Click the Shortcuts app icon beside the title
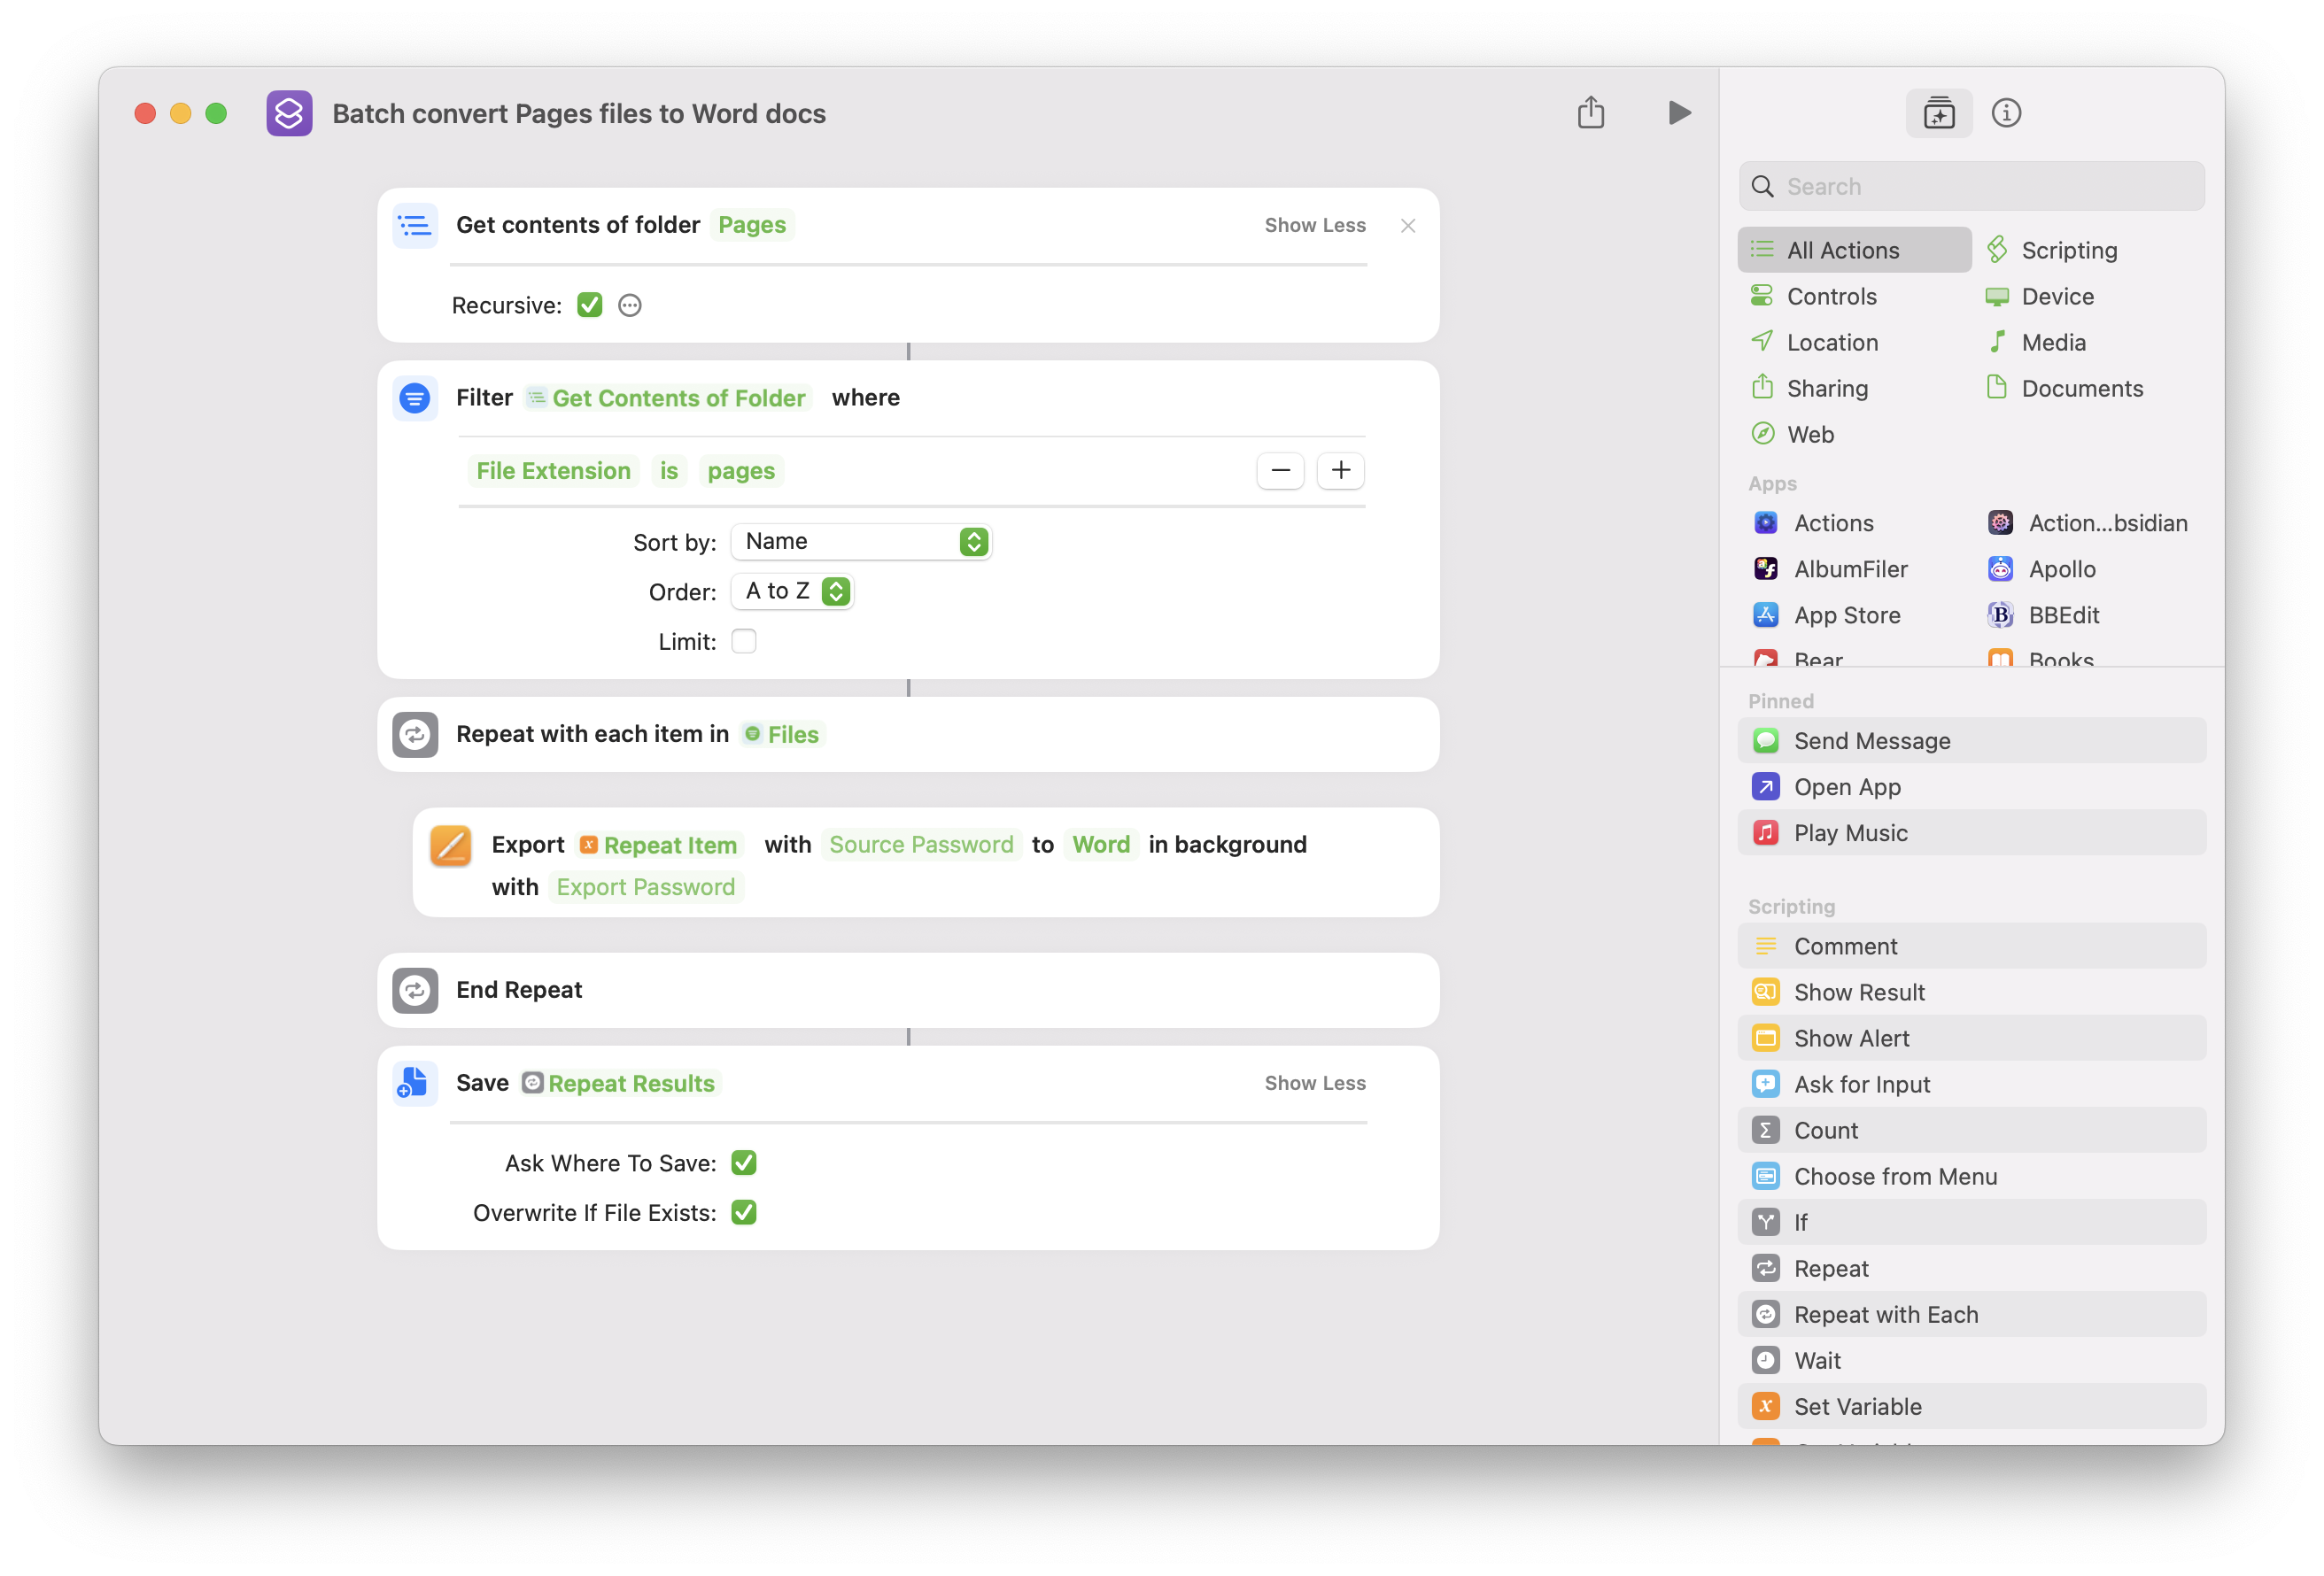The image size is (2324, 1576). [x=289, y=113]
